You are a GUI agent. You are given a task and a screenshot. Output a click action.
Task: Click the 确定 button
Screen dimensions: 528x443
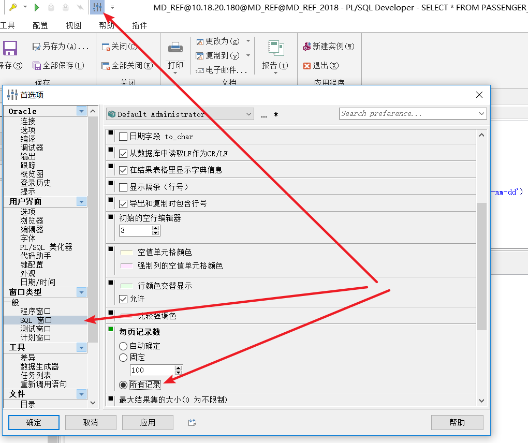point(34,422)
